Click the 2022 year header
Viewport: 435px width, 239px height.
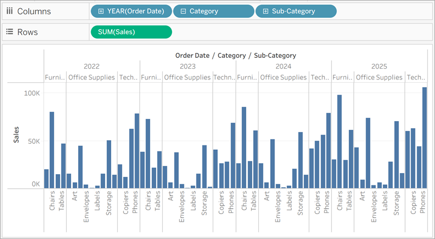(x=91, y=67)
